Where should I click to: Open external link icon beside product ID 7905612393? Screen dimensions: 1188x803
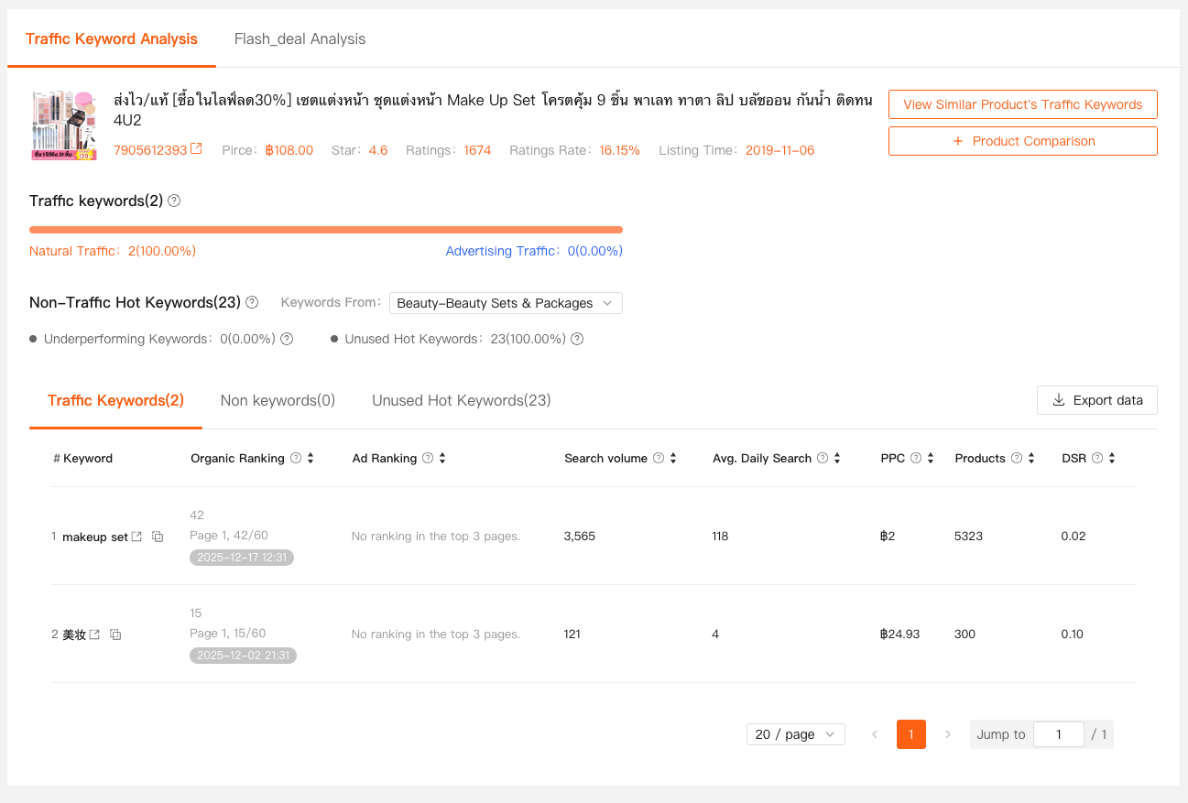click(x=196, y=149)
